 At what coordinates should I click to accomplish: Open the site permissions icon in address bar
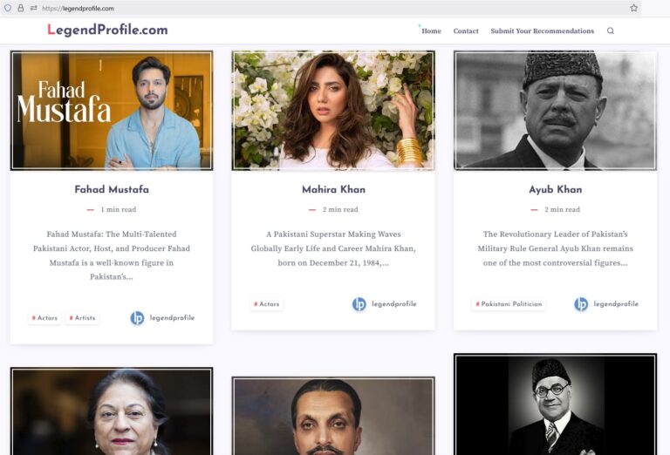coord(33,8)
